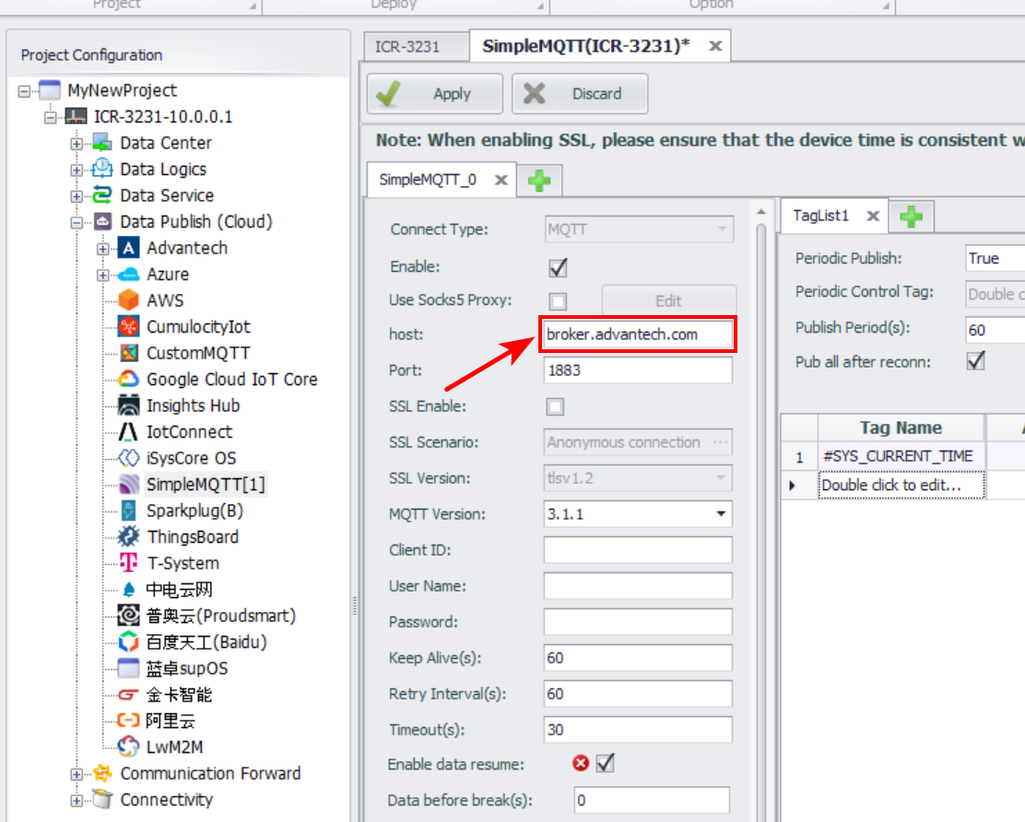The width and height of the screenshot is (1025, 822).
Task: Add a new tag list with green plus
Action: [911, 217]
